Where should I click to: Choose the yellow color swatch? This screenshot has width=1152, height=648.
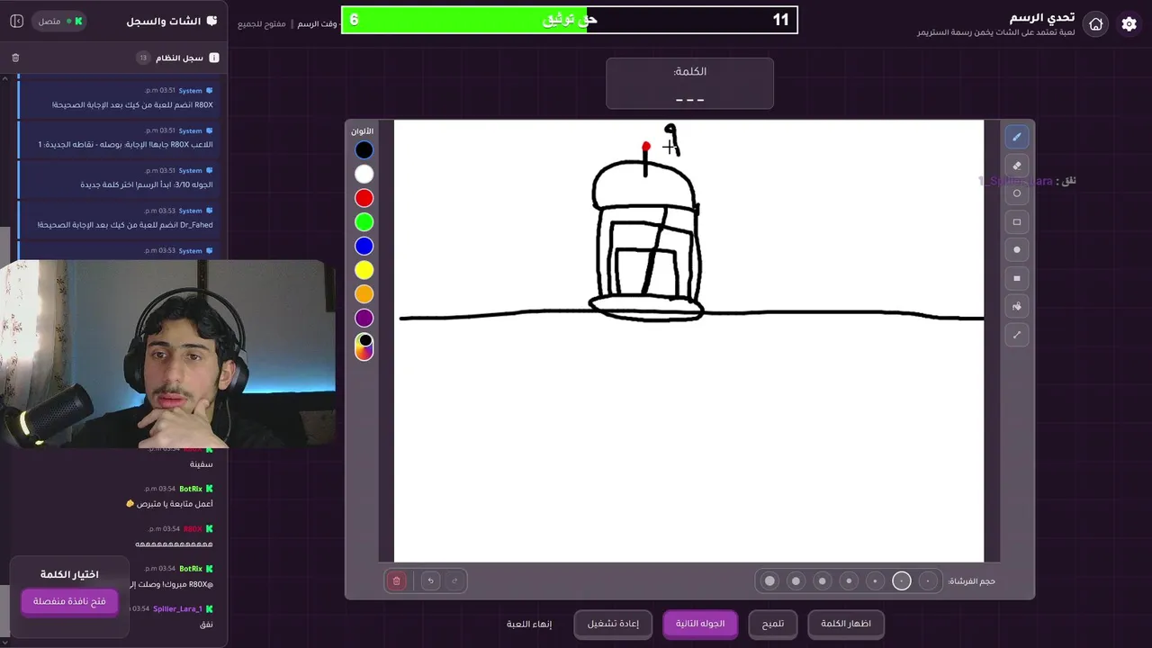pos(364,270)
